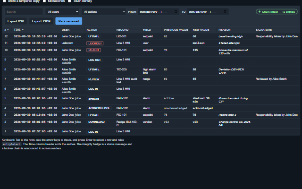Click the timestamp 2026-09-30 09:44:07 +03:00

tap(35, 79)
